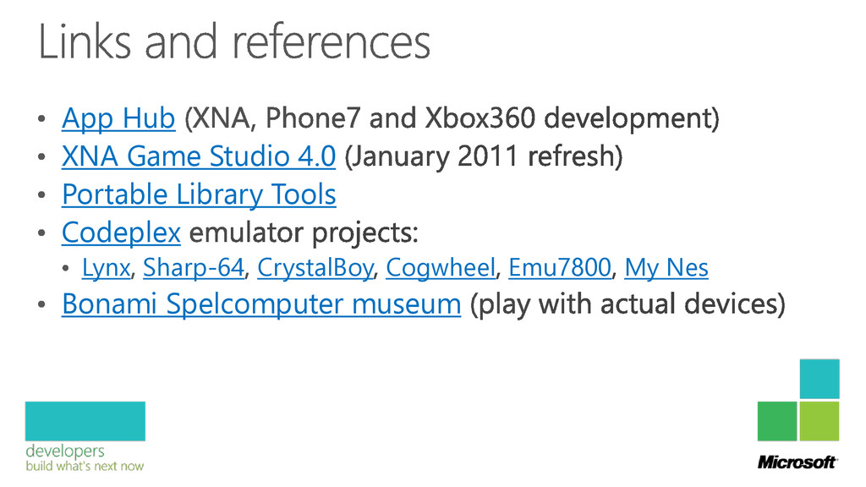Visit the Lynx emulator project link

point(106,268)
